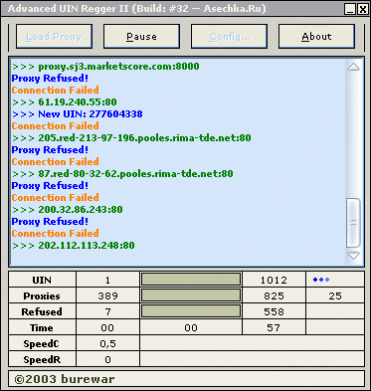Pause the registration process
The image size is (371, 391).
tap(141, 36)
